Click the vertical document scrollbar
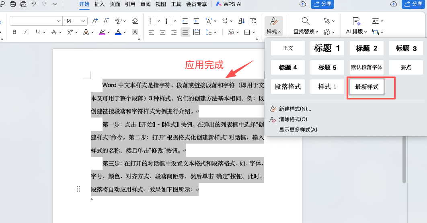Image resolution: width=427 pixels, height=223 pixels. (x=404, y=160)
